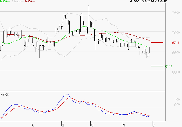Click the 7000 price axis label
Image resolution: width=182 pixels, height=127 pixels.
click(176, 33)
